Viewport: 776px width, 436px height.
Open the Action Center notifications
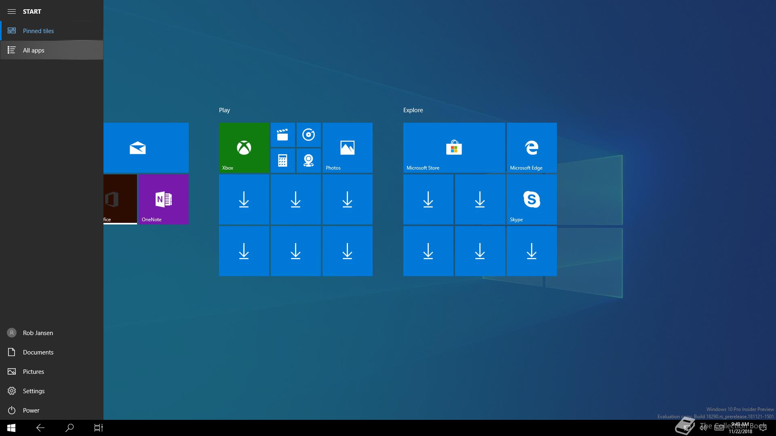pos(763,428)
